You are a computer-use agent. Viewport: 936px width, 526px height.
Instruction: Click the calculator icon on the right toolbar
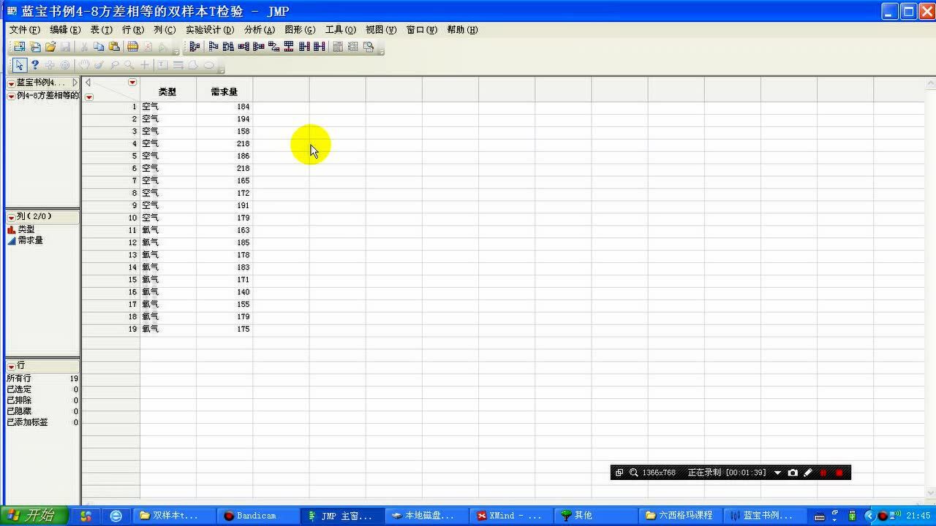336,46
